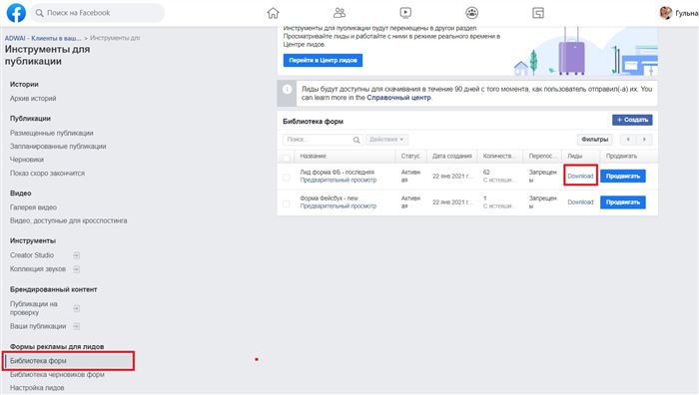Open Показ скоро закончится in sidebar
This screenshot has width=699, height=395.
point(47,173)
